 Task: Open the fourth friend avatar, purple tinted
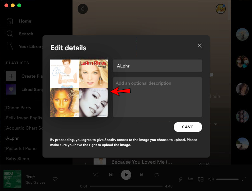click(242, 117)
